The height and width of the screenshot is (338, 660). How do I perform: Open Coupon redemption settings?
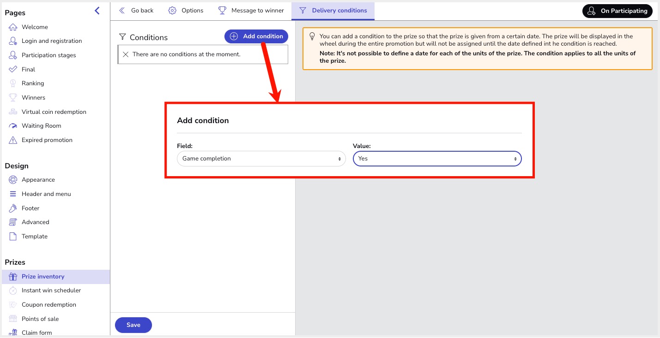point(49,305)
